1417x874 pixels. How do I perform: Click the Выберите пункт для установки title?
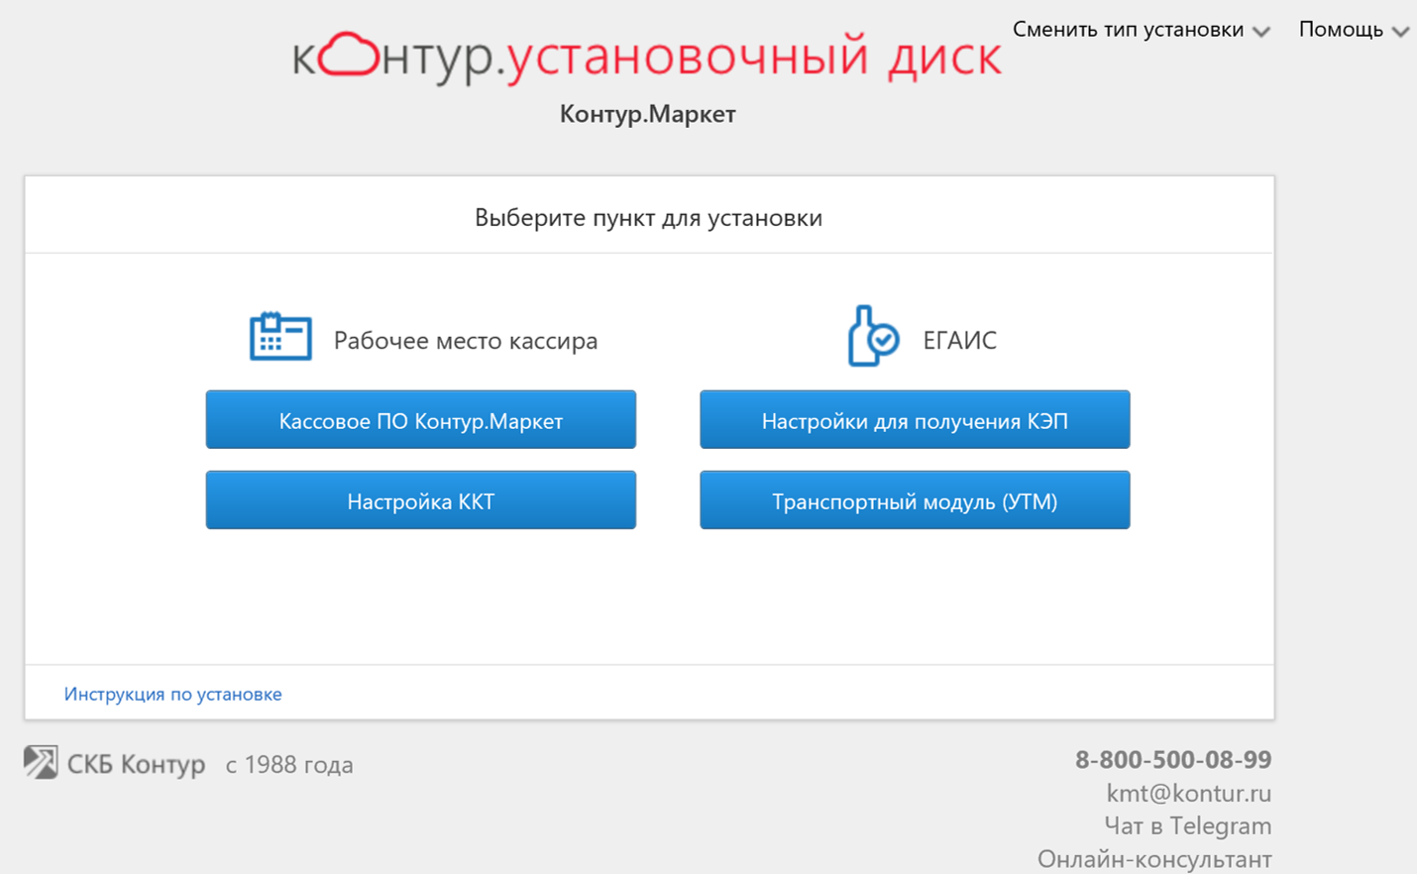(648, 217)
